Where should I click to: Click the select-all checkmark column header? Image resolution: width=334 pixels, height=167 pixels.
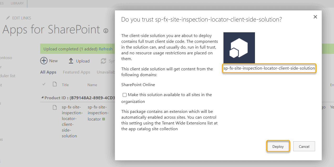[x=44, y=84]
